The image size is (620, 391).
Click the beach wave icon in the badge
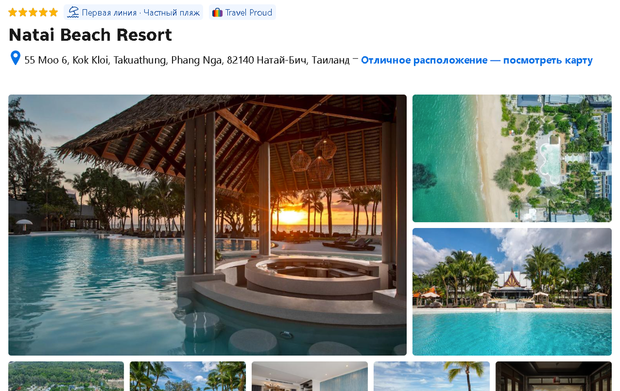73,12
